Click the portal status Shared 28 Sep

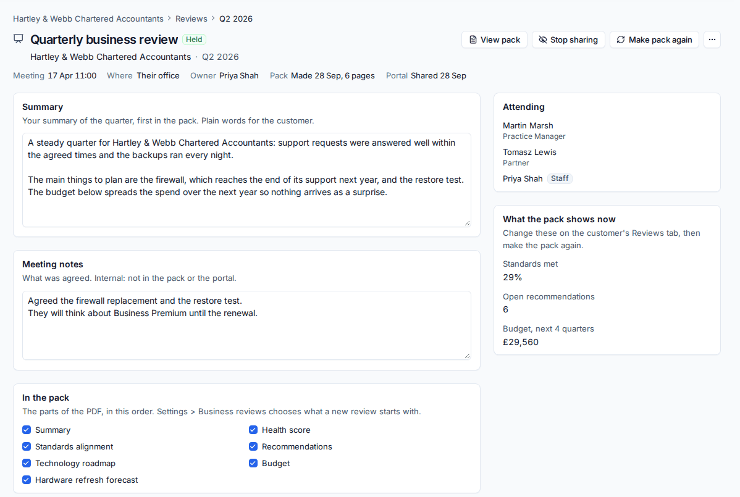439,75
